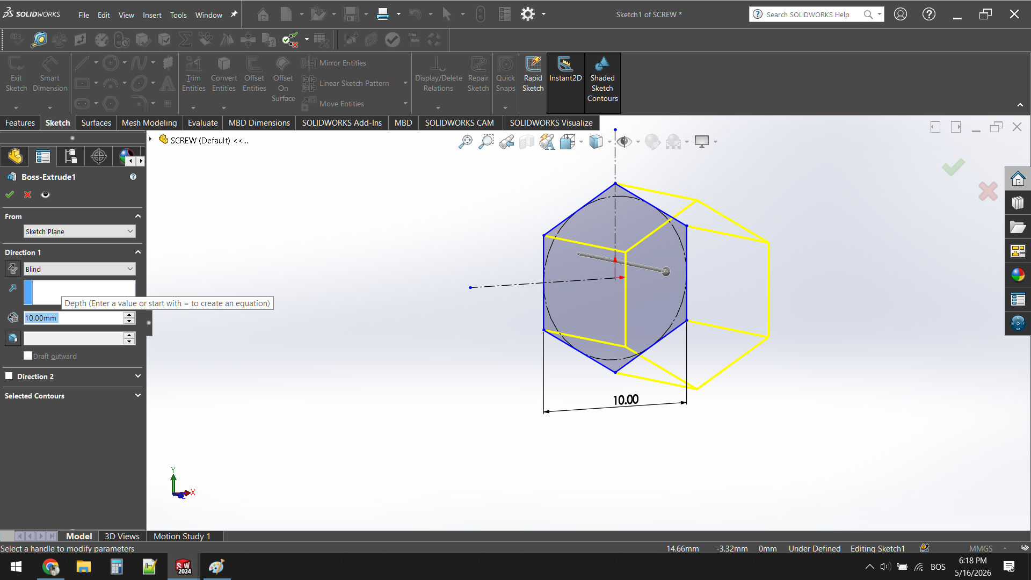The width and height of the screenshot is (1031, 580).
Task: Click the extrude depth drag handle in viewport
Action: click(x=666, y=271)
